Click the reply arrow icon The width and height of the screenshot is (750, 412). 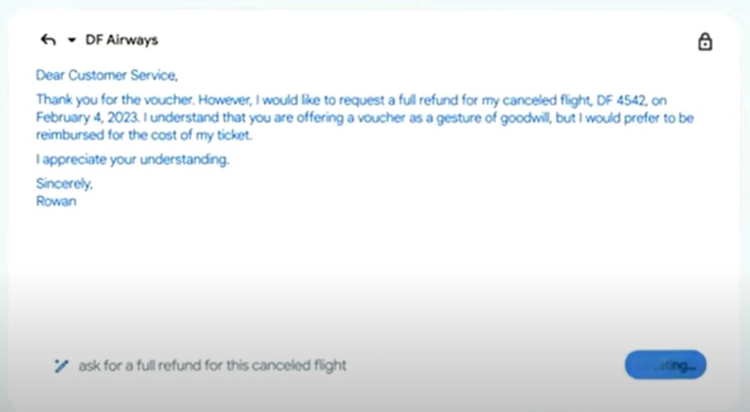tap(48, 40)
